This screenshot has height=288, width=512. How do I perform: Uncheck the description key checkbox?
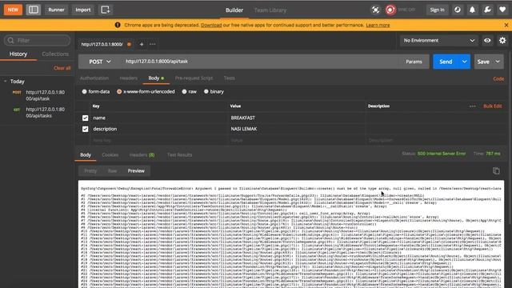pyautogui.click(x=86, y=129)
